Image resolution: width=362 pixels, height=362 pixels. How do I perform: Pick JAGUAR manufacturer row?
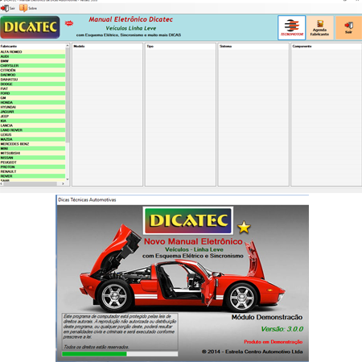tap(32, 112)
